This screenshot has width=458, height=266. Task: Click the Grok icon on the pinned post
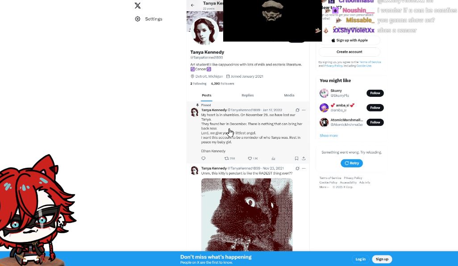coord(297,110)
